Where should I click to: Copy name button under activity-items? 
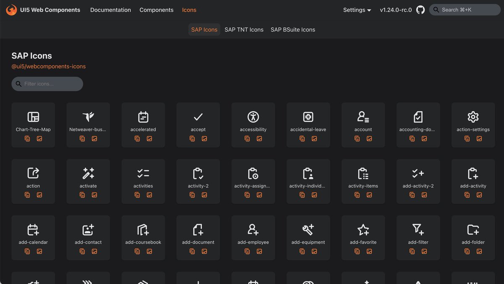[357, 195]
